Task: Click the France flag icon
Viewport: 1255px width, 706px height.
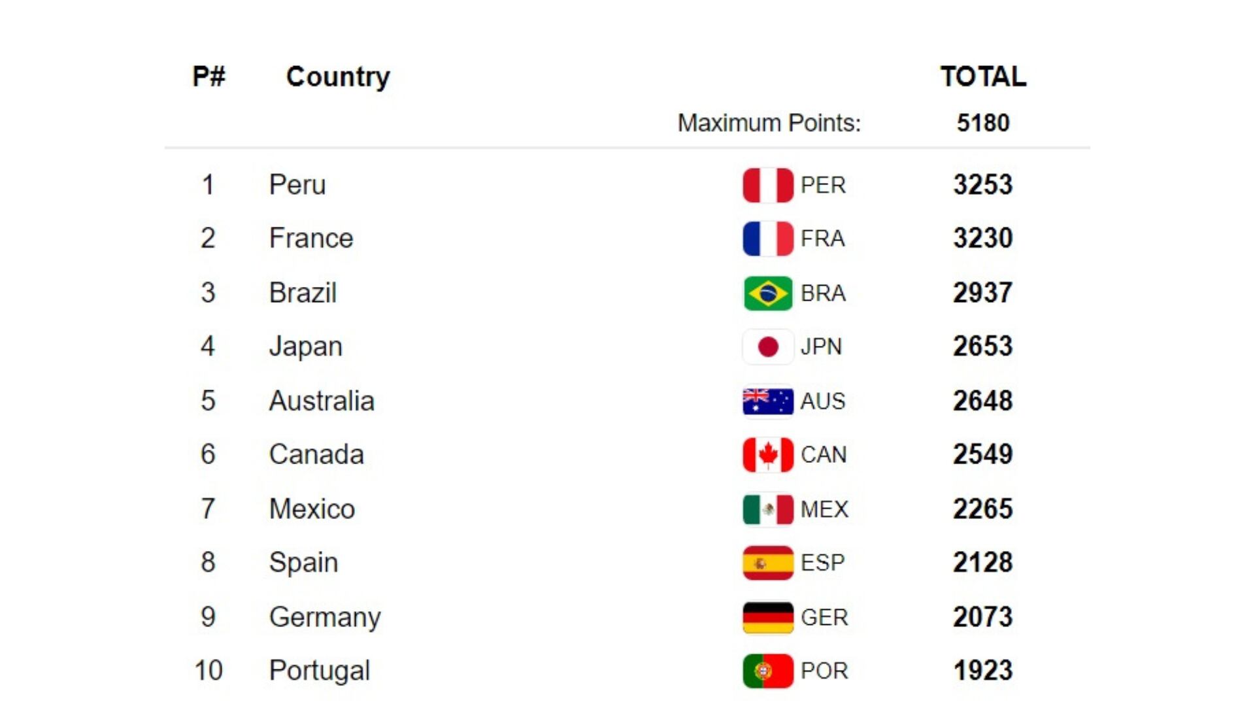Action: click(x=767, y=239)
